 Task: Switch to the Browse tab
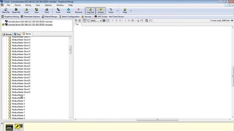(x=7, y=34)
